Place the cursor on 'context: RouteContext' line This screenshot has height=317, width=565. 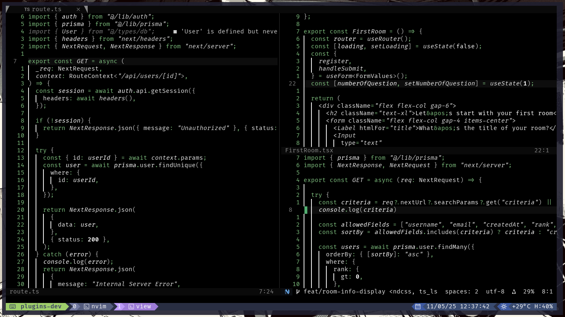112,76
